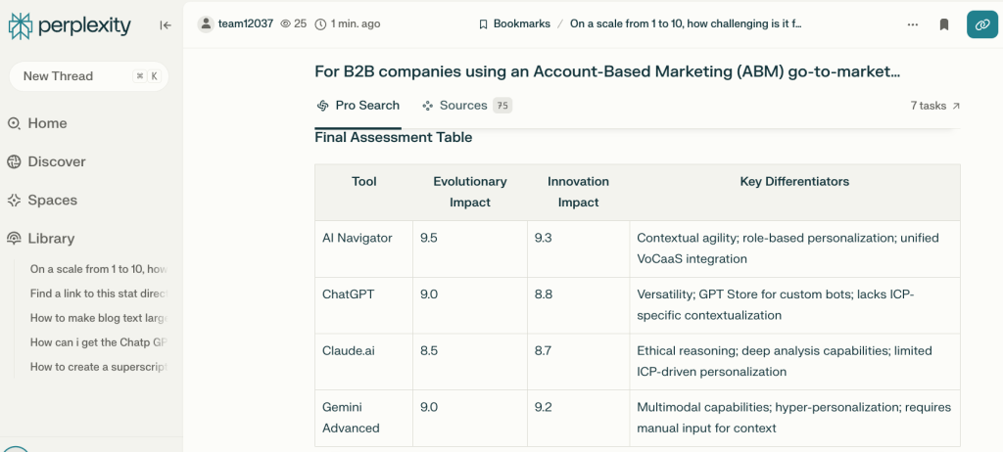Image resolution: width=1003 pixels, height=452 pixels.
Task: Toggle the bookmark icon in the header
Action: [943, 24]
